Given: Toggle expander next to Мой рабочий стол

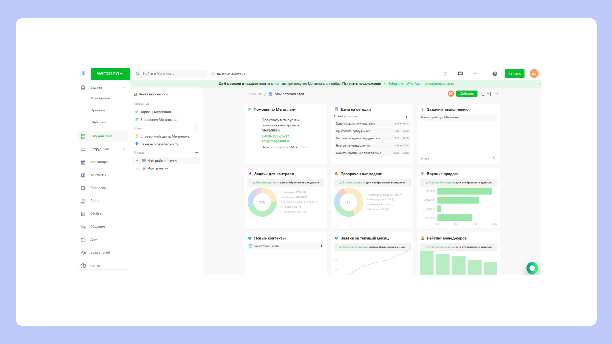Looking at the screenshot, I should (x=137, y=161).
